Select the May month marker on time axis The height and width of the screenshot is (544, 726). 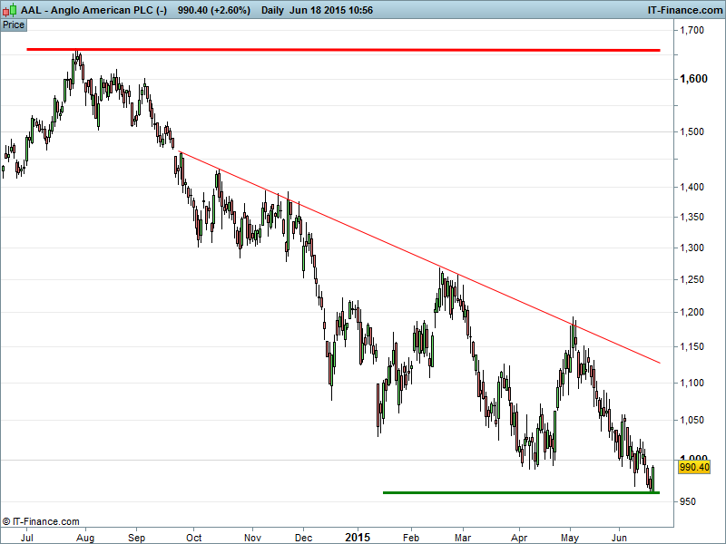(x=570, y=536)
